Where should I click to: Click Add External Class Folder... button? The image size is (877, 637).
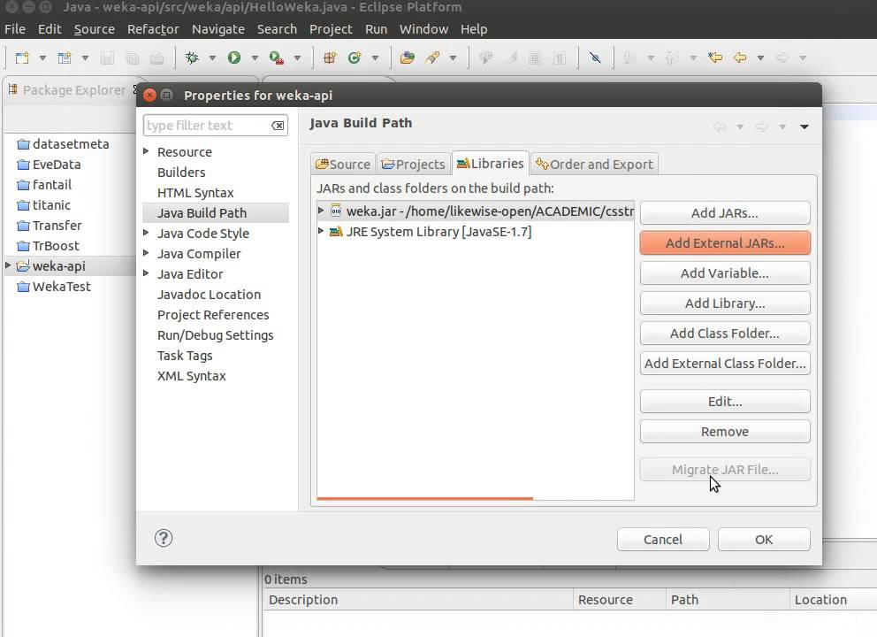725,364
